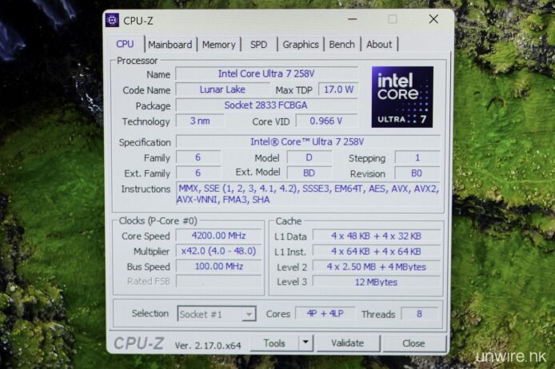Image resolution: width=555 pixels, height=369 pixels.
Task: Click the Cores value 4P + 4LP
Action: tap(325, 314)
